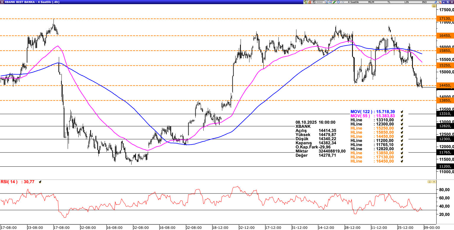This screenshot has height=230, width=454.
Task: Open the MUM chart type selector
Action: (x=371, y=2)
